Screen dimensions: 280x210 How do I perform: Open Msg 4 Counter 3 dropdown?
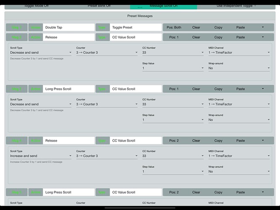click(107, 156)
